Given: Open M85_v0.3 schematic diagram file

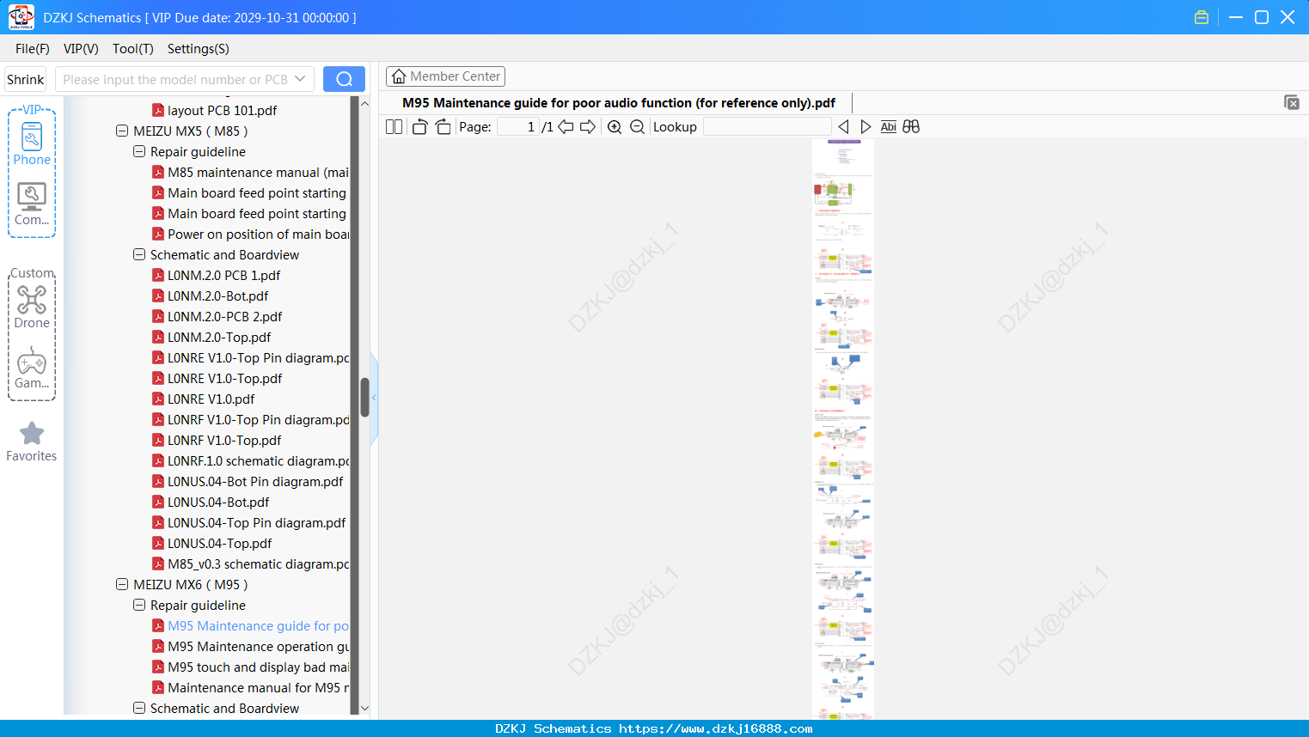Looking at the screenshot, I should point(250,564).
